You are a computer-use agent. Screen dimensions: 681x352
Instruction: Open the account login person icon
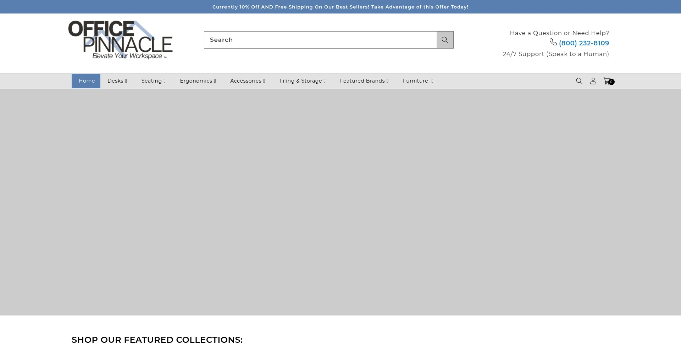tap(593, 81)
